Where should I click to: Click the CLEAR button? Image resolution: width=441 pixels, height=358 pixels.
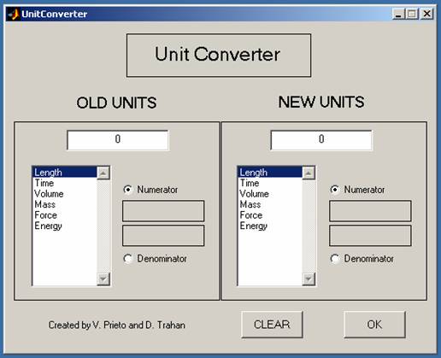(x=272, y=325)
